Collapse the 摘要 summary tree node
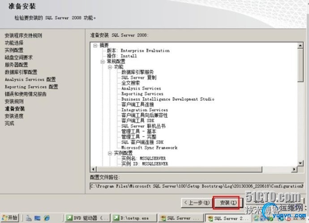 click(x=95, y=46)
